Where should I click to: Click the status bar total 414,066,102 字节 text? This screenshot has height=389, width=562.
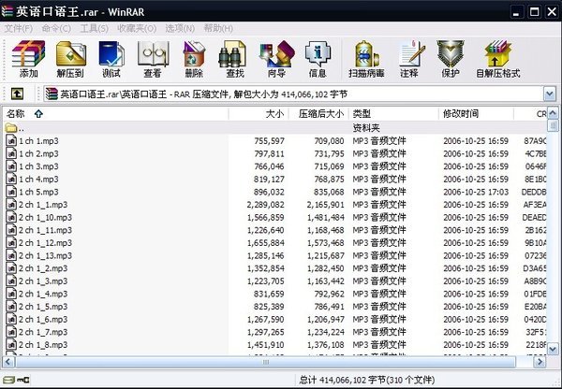pos(366,380)
